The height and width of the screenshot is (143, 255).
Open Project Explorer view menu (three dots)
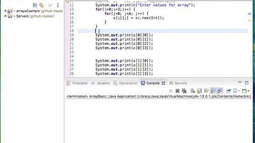[x=58, y=5]
